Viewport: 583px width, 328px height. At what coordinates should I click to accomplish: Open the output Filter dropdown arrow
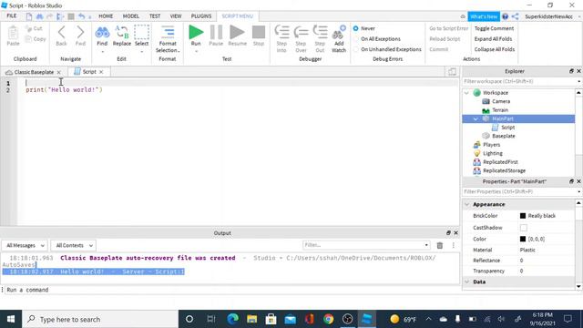(x=426, y=245)
